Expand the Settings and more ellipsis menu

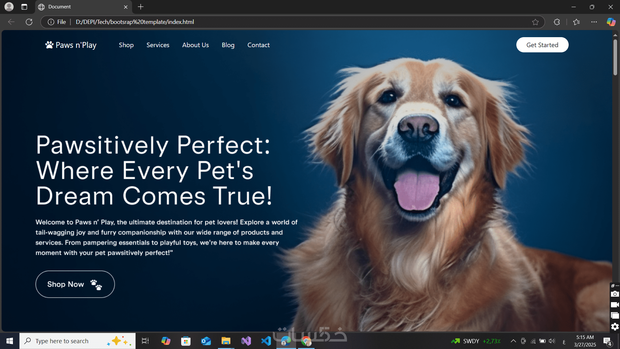[x=594, y=22]
